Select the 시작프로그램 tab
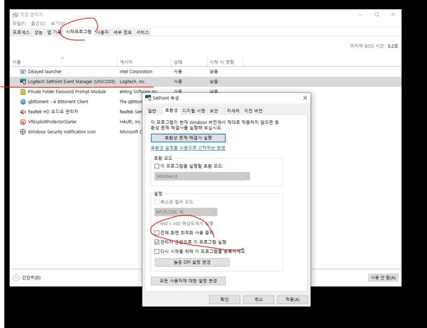The height and width of the screenshot is (328, 427). click(78, 32)
